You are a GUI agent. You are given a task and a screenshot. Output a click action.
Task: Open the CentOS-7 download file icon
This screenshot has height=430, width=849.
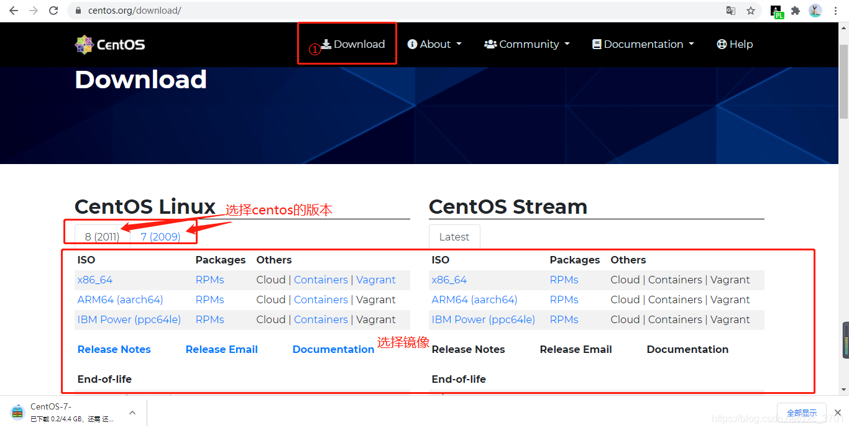pos(17,412)
